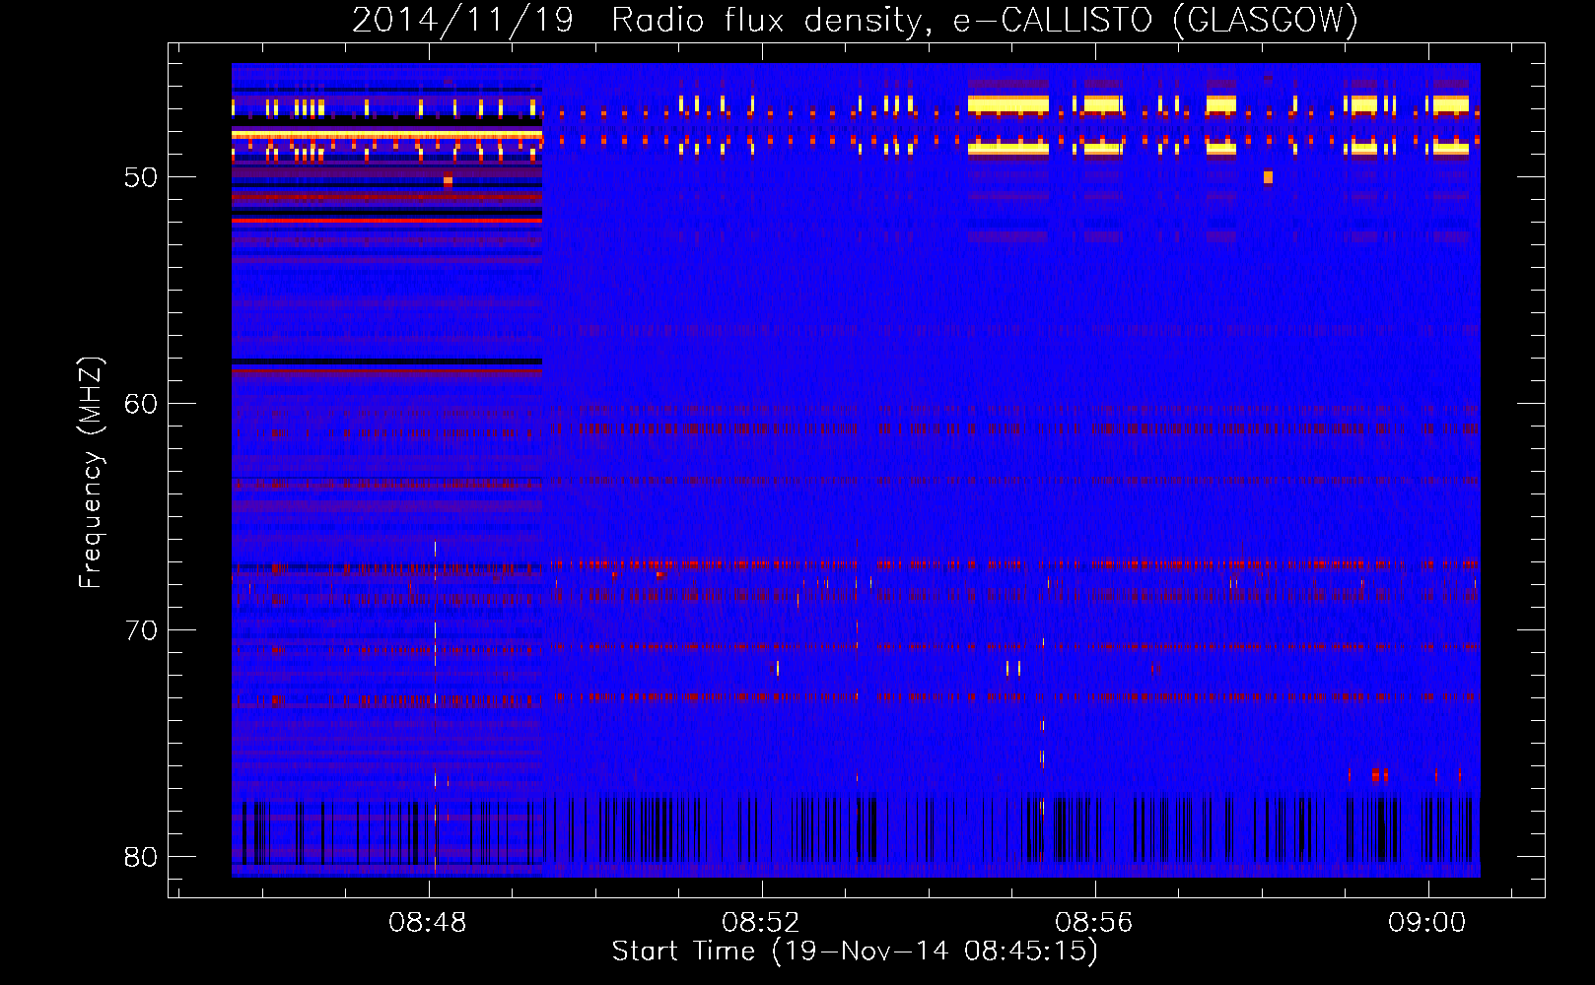Click the 'Start Time (19-Nov-14 08:45:15)' label
This screenshot has height=985, width=1595.
click(855, 952)
